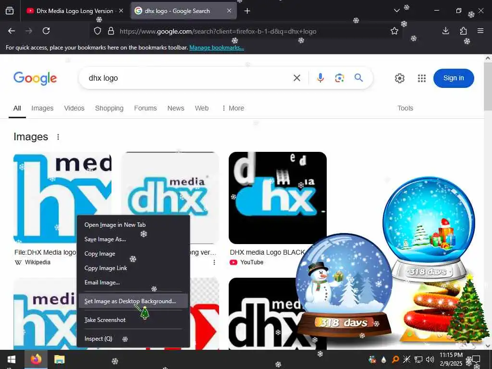492x369 pixels.
Task: List all tabs dropdown arrow
Action: [396, 11]
